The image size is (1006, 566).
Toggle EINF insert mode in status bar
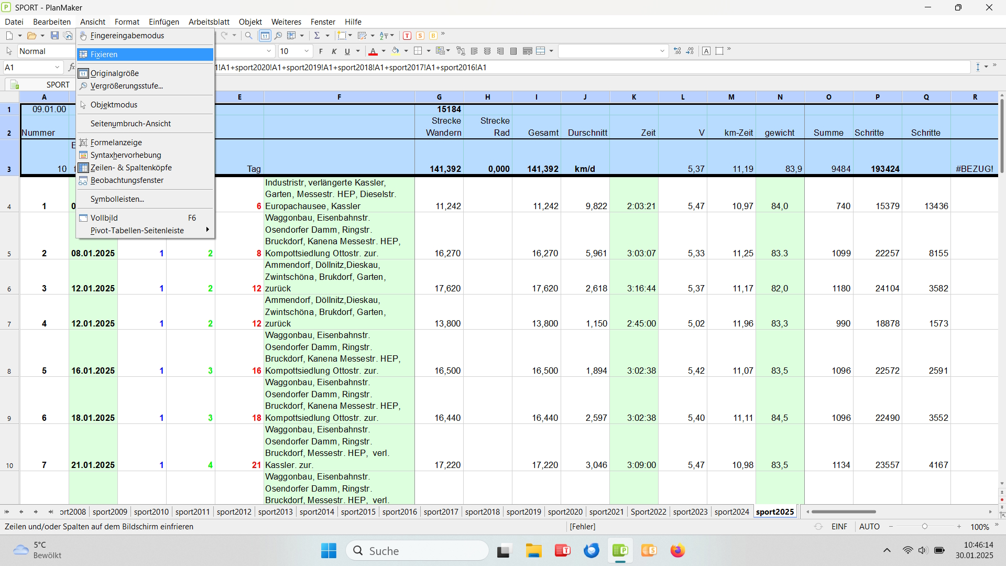(x=839, y=527)
